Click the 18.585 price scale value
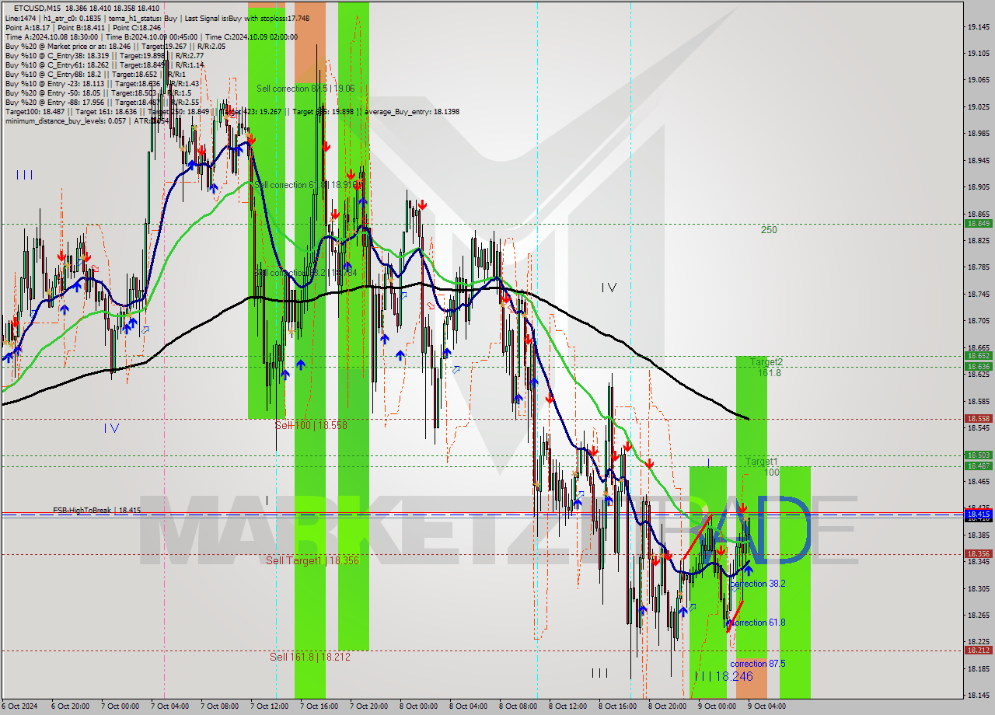The width and height of the screenshot is (995, 715). (978, 401)
